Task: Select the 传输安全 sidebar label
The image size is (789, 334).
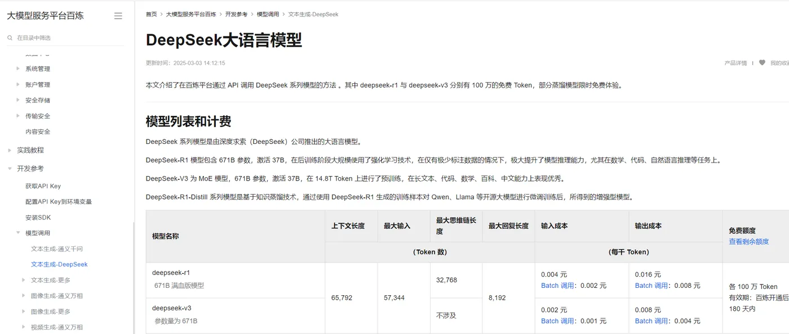Action: pos(38,116)
